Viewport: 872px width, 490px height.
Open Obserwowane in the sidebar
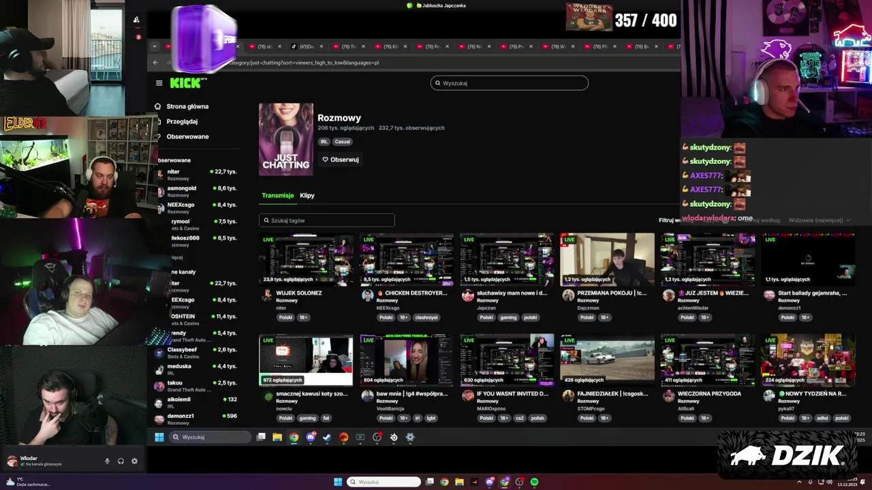pyautogui.click(x=187, y=136)
